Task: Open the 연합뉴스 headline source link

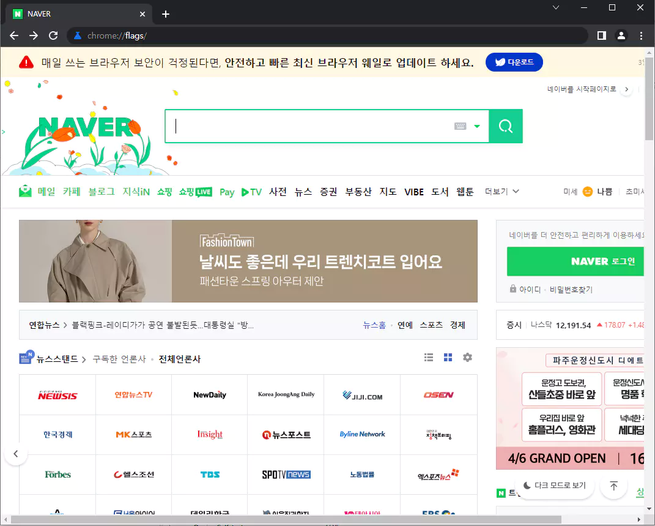Action: [44, 325]
